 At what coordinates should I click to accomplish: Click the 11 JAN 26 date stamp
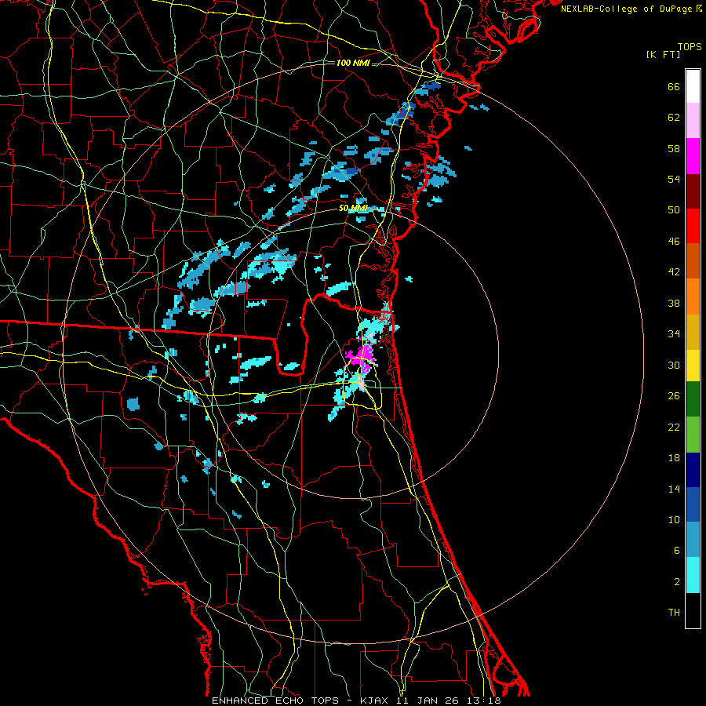[427, 701]
